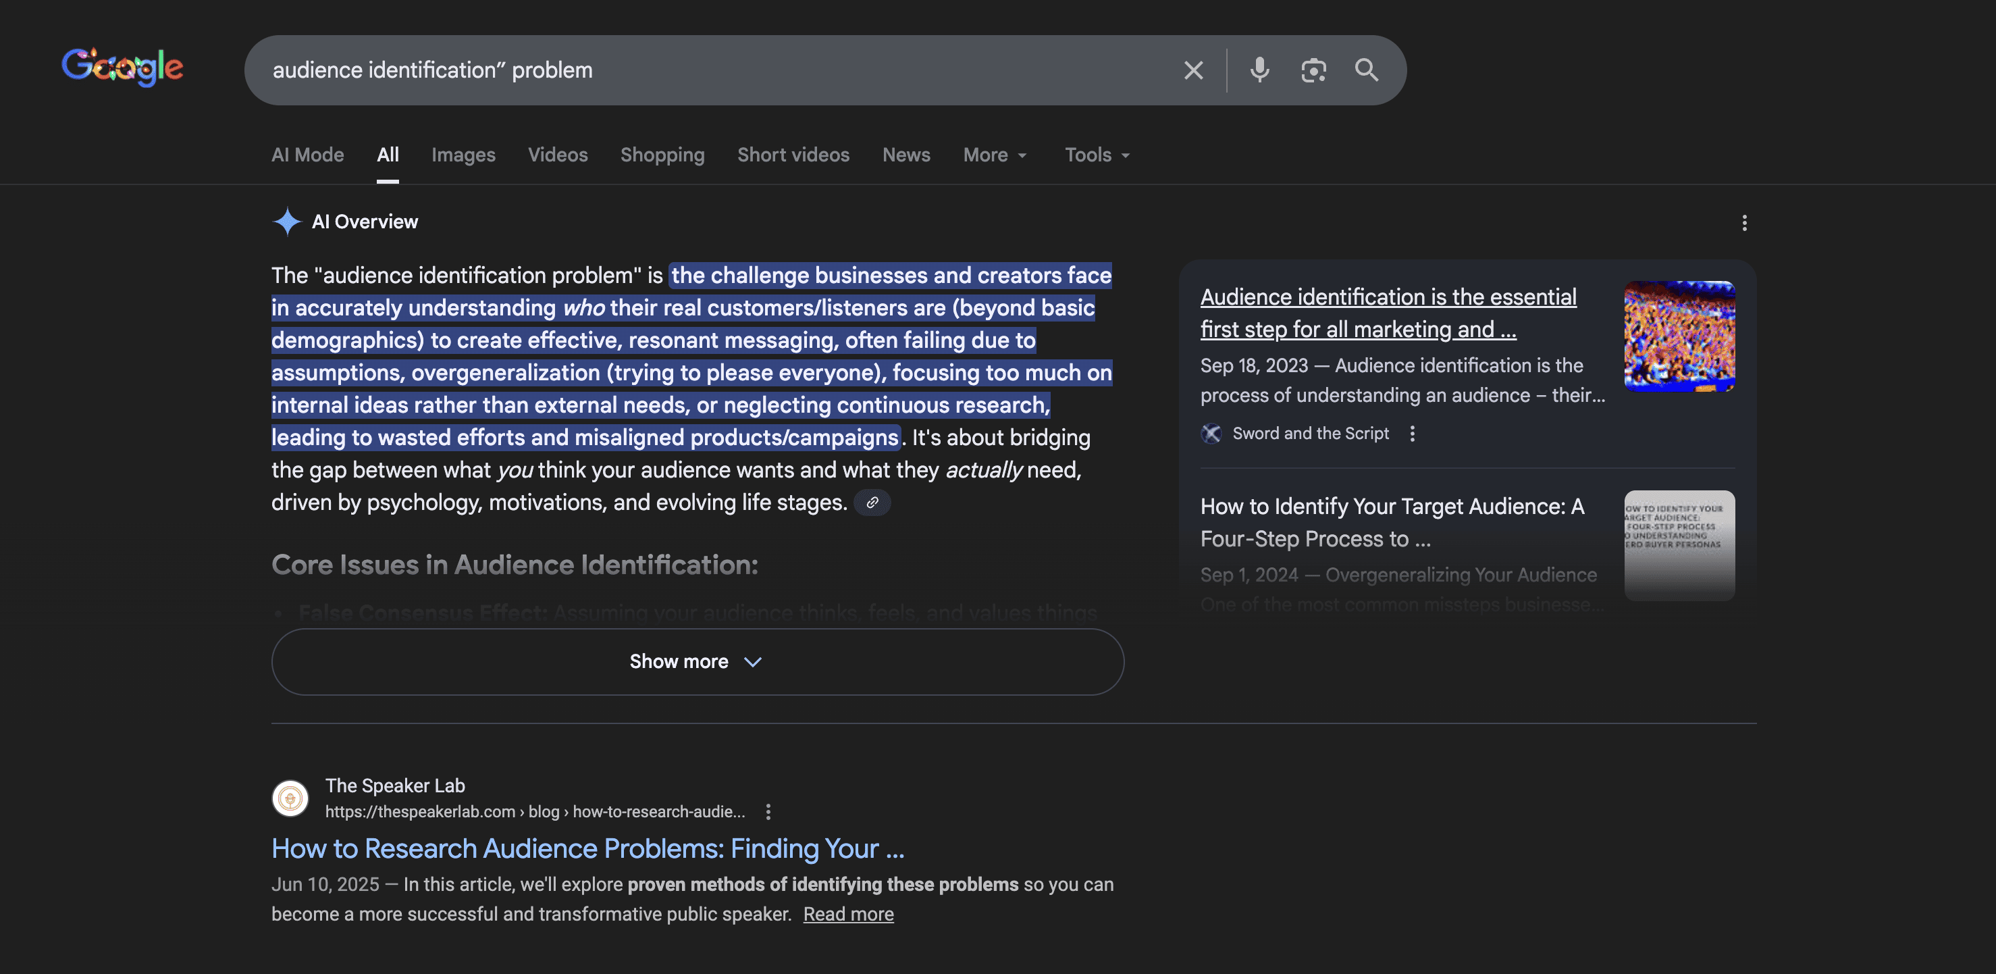
Task: Clear the search query with X icon
Action: [x=1193, y=70]
